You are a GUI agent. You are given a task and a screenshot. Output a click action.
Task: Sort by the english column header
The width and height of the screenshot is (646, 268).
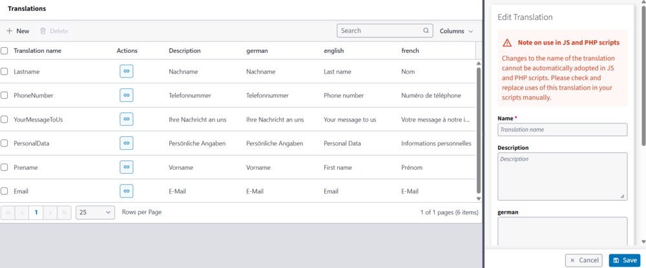point(333,50)
